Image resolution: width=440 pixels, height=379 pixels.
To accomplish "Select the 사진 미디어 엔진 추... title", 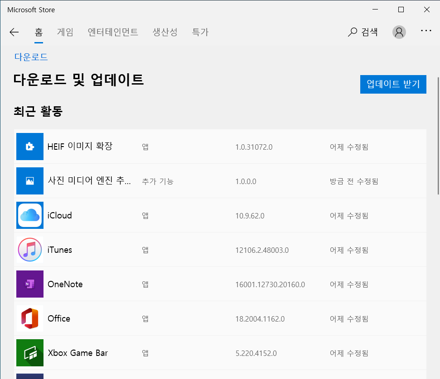I will (x=89, y=180).
